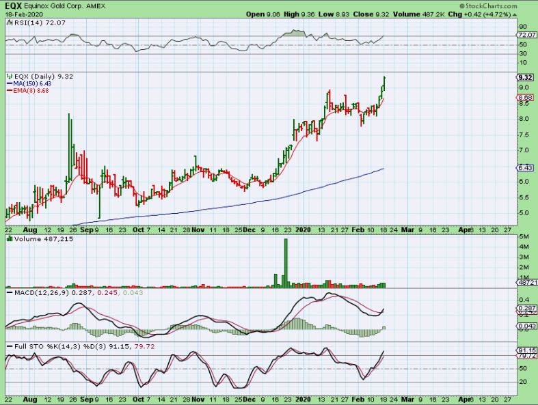538x405 pixels.
Task: Click the 72.07 RSI value axis label
Action: pyautogui.click(x=525, y=35)
